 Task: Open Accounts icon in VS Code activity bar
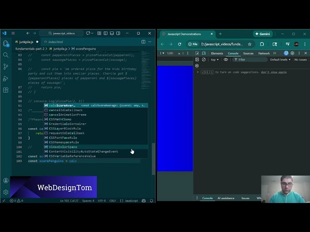click(x=6, y=180)
